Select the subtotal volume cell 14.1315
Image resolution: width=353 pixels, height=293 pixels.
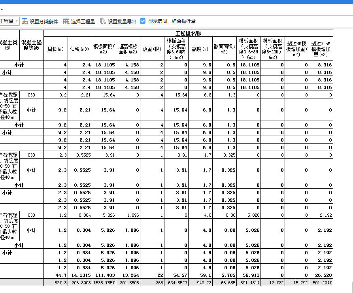point(80,275)
